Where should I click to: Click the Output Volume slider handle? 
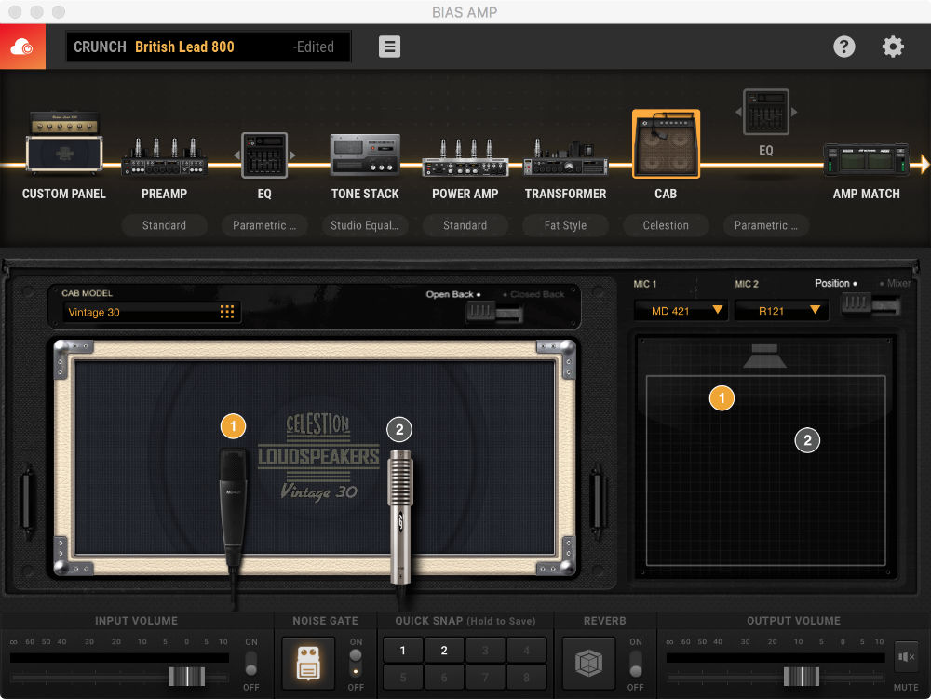(x=800, y=677)
